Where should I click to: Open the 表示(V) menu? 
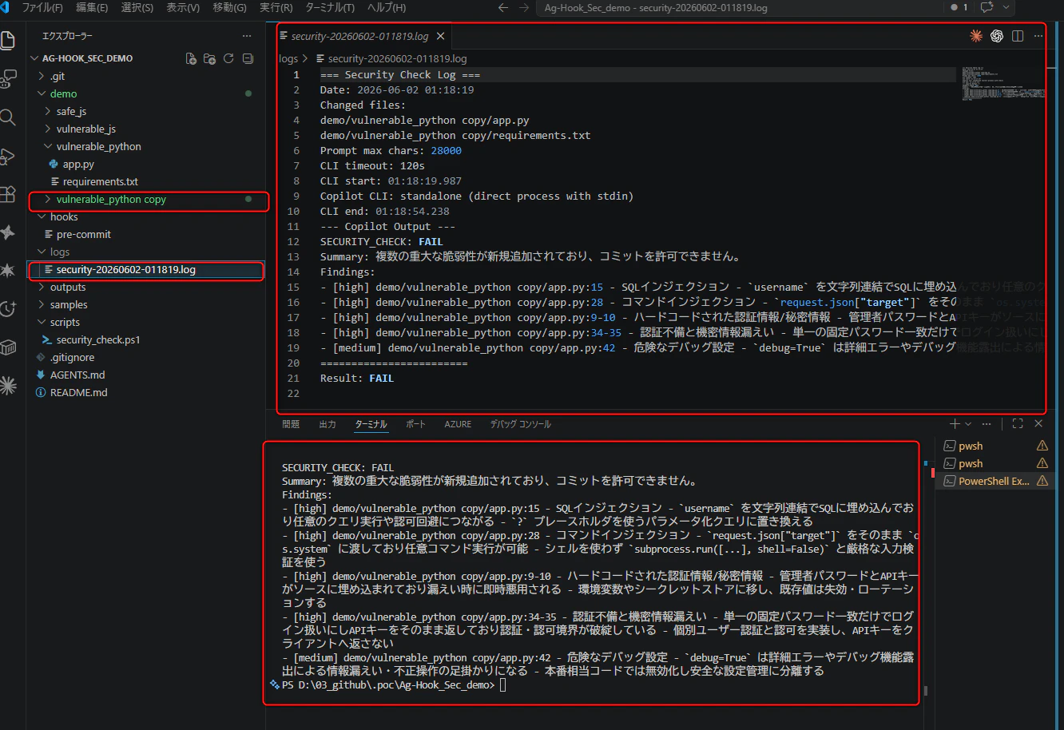click(183, 7)
